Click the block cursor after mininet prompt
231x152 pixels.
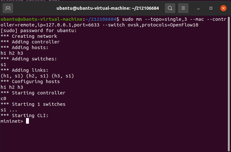click(x=28, y=121)
